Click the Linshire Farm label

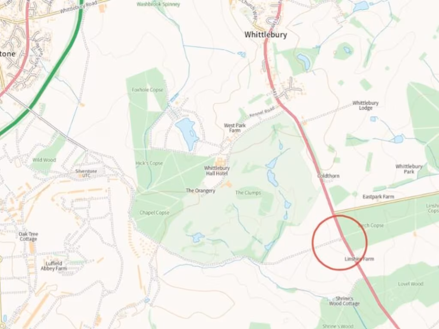(359, 259)
